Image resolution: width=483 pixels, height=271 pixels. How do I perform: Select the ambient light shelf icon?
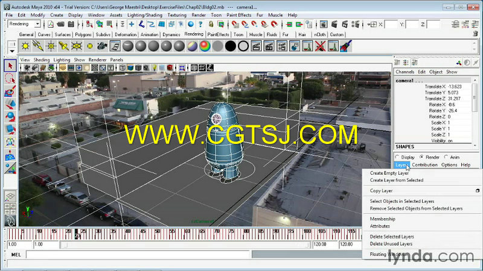pos(25,46)
